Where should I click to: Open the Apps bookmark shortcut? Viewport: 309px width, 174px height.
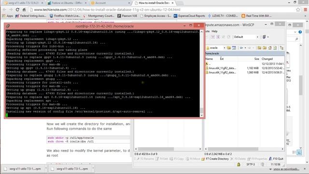(x=8, y=16)
